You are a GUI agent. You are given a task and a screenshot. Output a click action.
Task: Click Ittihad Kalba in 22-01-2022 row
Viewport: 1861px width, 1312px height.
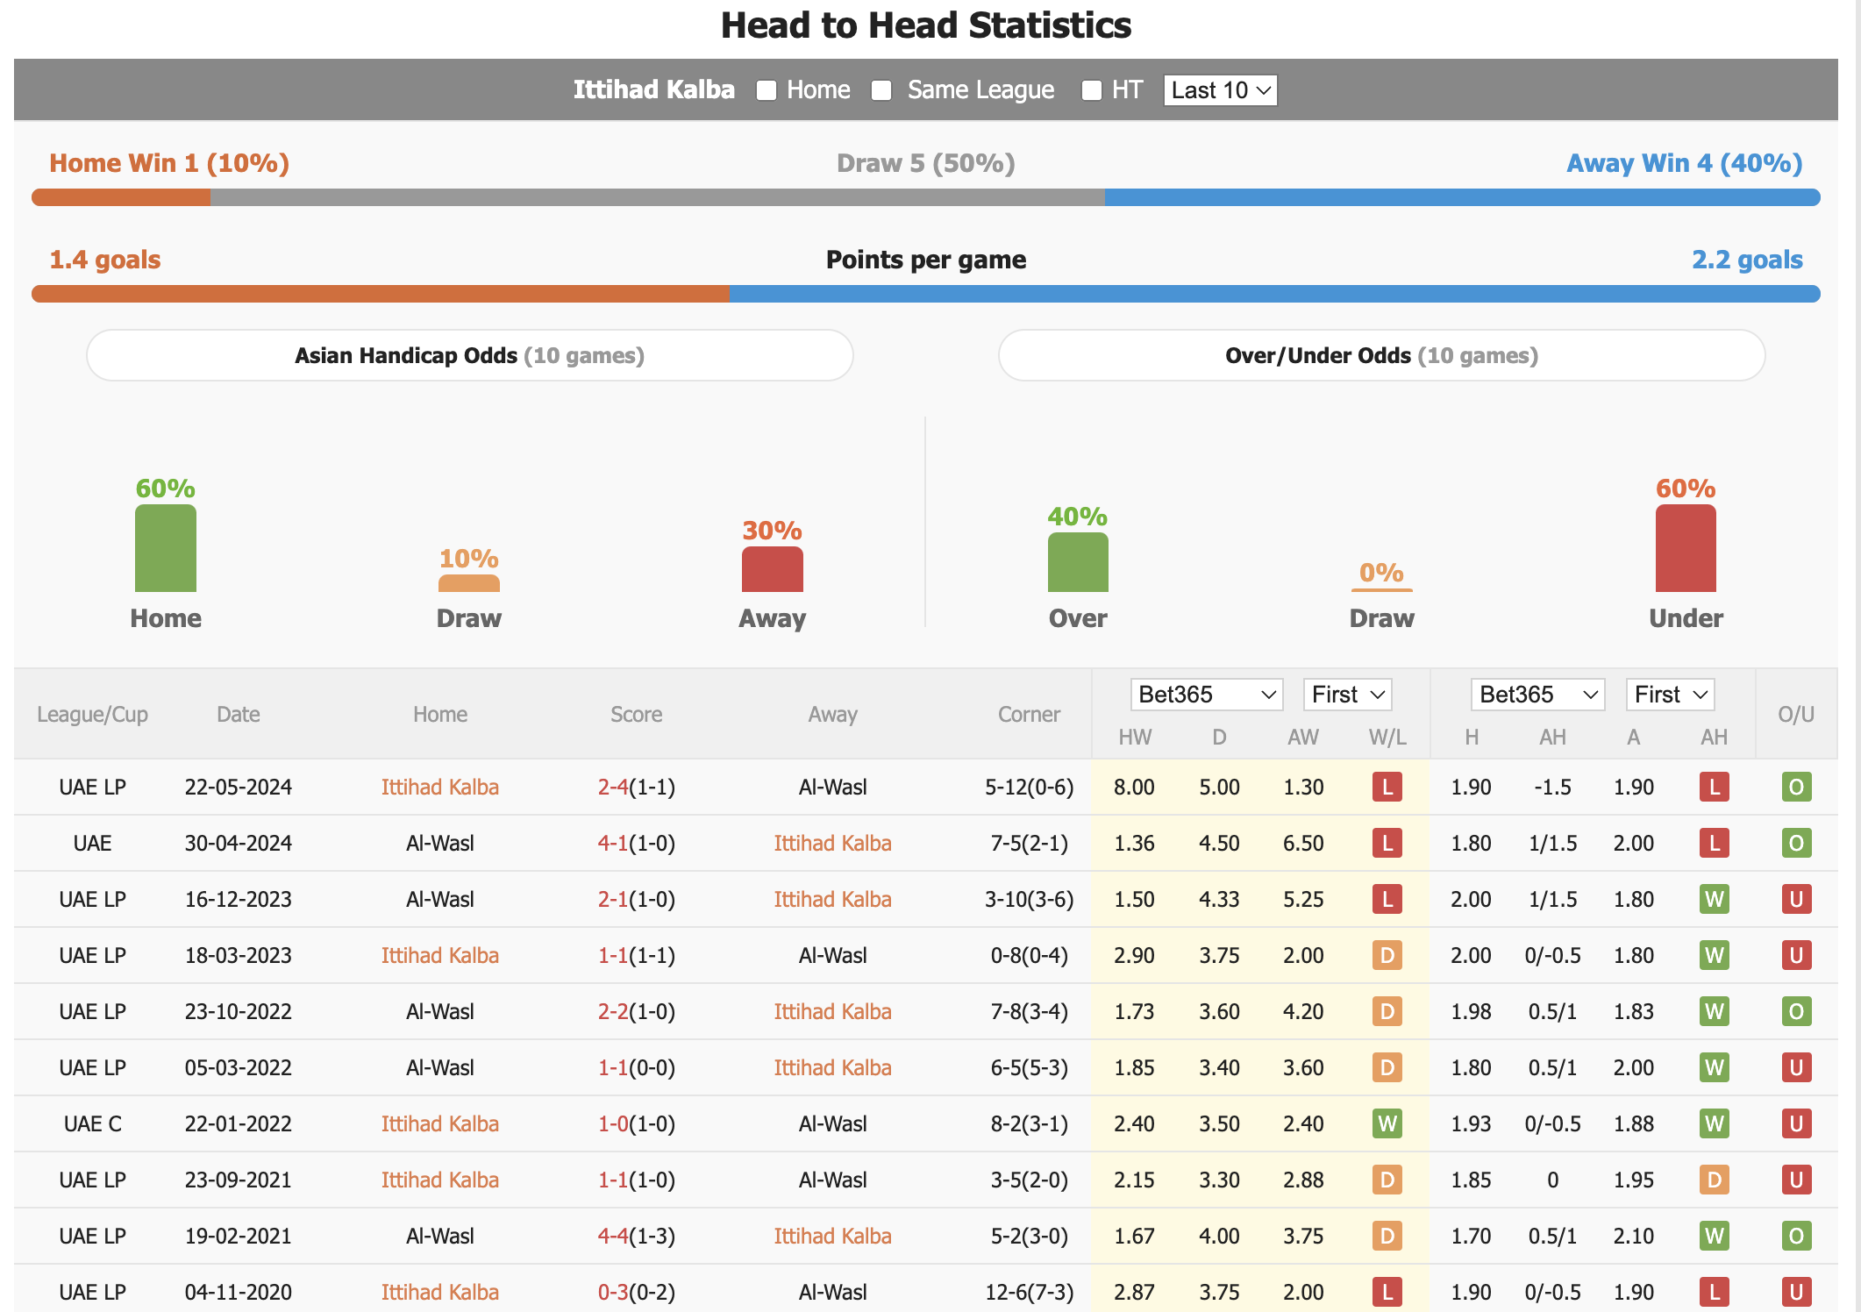[440, 1123]
